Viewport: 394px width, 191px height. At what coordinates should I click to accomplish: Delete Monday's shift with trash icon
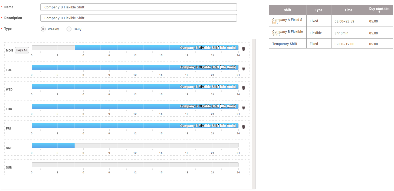pos(243,49)
